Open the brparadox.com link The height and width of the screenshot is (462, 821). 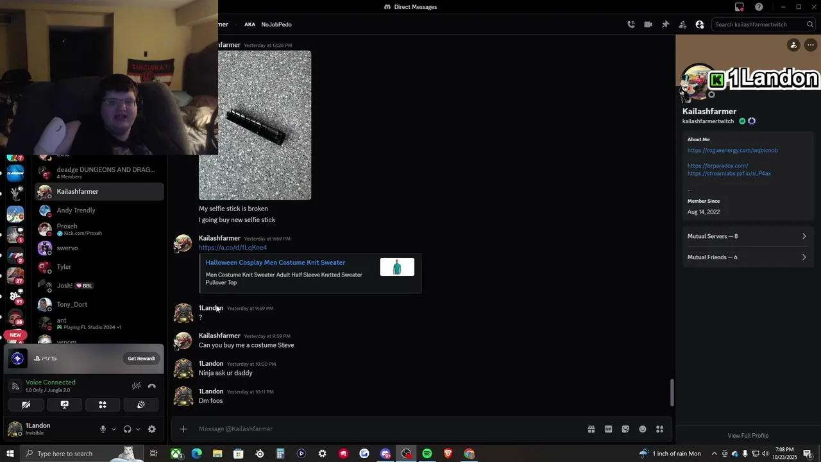pos(718,166)
